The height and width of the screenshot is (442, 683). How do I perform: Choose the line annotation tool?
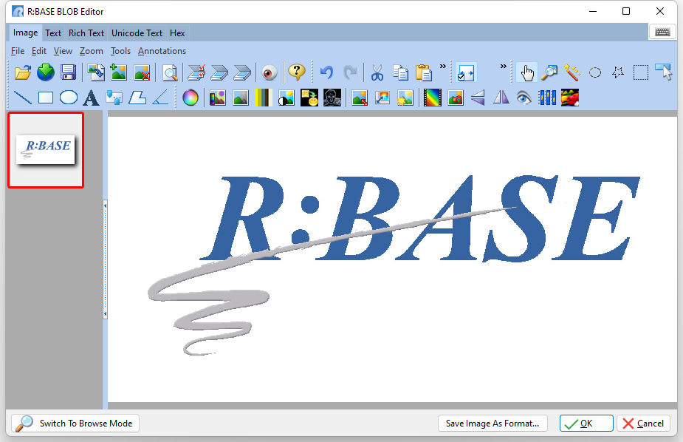[23, 98]
